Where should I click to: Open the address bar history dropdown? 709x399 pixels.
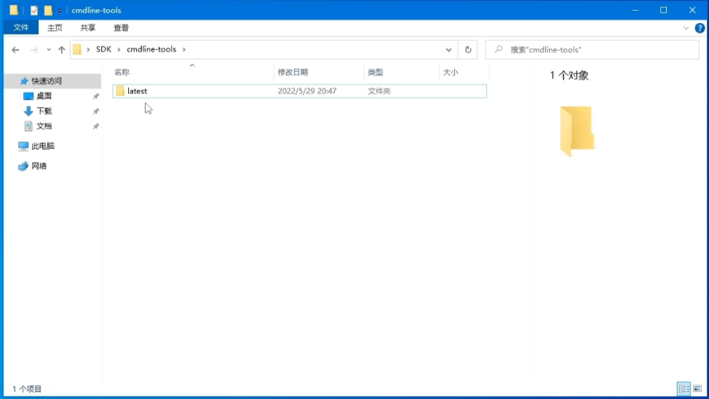(448, 49)
